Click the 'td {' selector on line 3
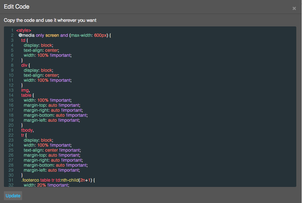 (x=25, y=40)
